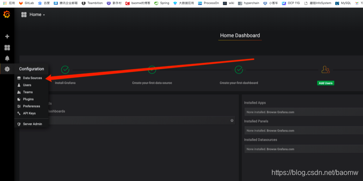Click the Installed Datasources heading

[x=260, y=140]
